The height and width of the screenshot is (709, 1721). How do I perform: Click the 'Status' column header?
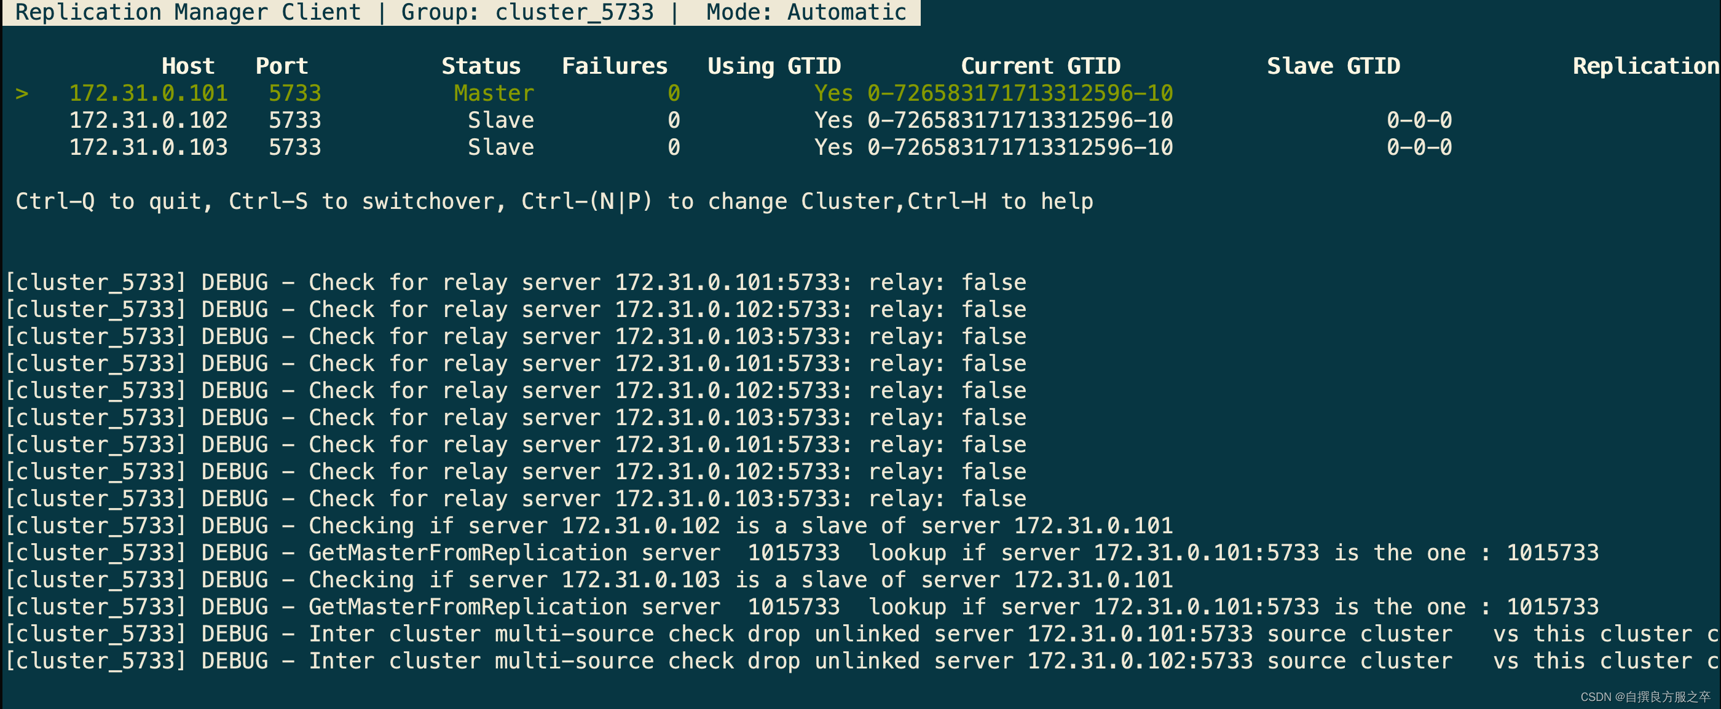481,66
